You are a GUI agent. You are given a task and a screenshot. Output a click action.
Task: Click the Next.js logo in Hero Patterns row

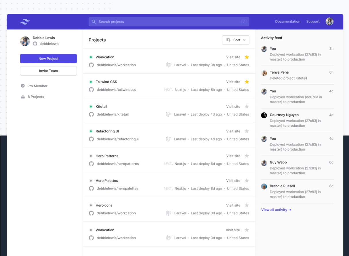coord(168,164)
